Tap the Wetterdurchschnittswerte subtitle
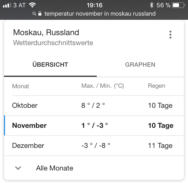 click(x=53, y=43)
